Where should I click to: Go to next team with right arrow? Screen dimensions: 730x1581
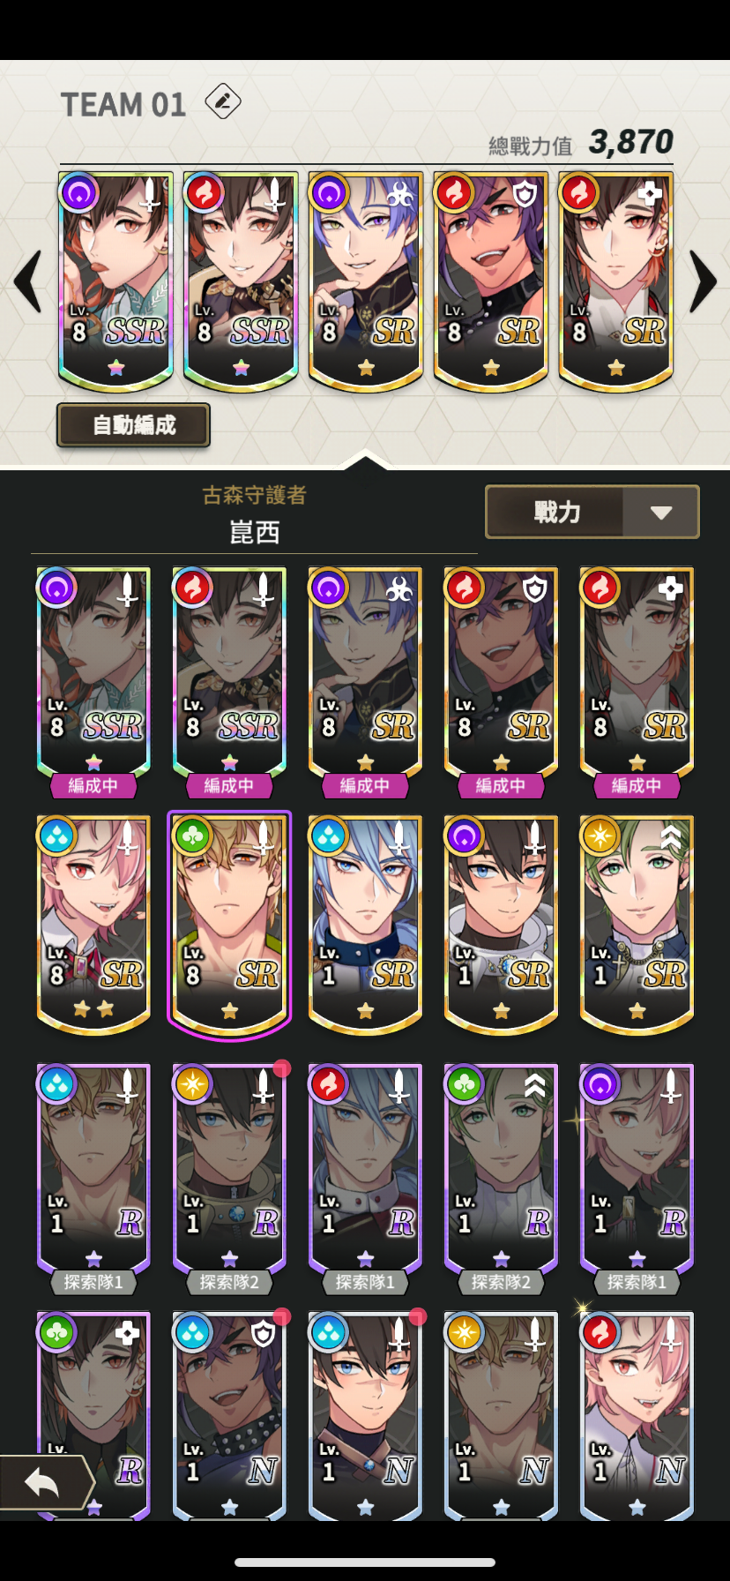click(702, 281)
